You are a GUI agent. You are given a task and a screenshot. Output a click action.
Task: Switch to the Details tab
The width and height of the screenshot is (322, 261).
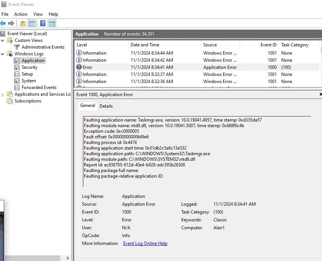106,106
